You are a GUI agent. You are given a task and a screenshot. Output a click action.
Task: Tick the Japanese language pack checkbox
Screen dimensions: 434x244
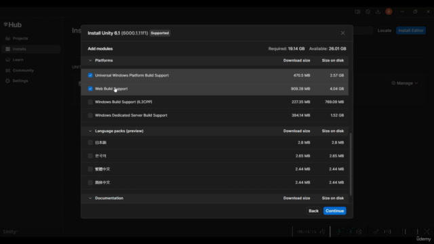click(x=90, y=142)
